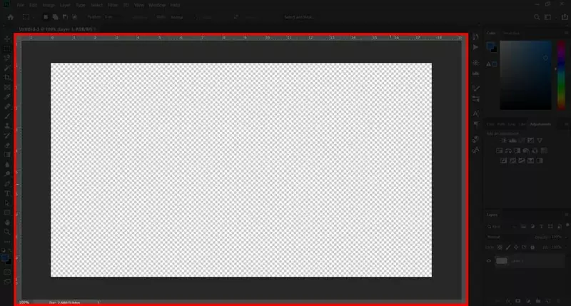The width and height of the screenshot is (571, 306).
Task: Select the Crop tool
Action: pos(7,78)
